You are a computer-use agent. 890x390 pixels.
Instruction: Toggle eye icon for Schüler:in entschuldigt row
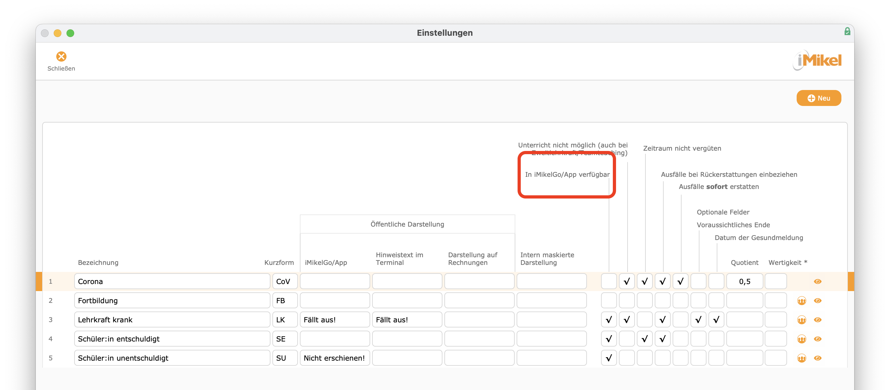pos(817,339)
